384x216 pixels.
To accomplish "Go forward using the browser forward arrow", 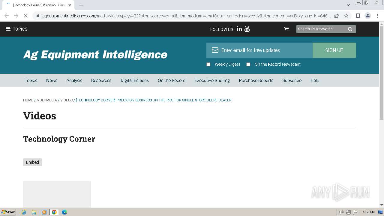I will coord(16,16).
